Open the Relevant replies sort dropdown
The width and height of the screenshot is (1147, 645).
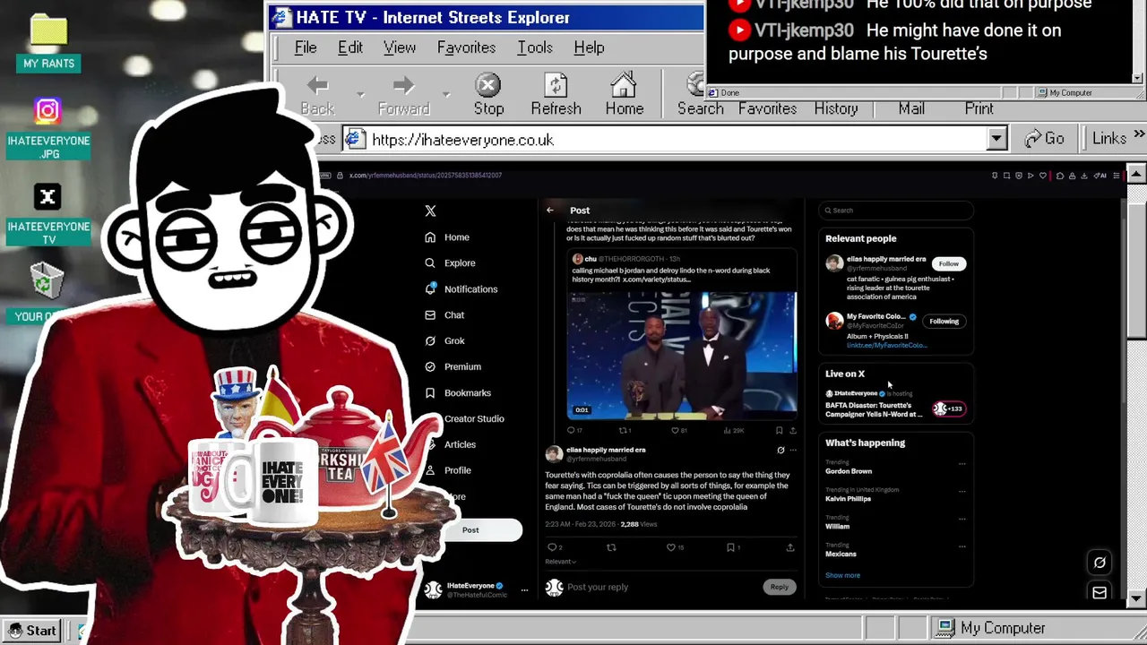[x=561, y=562]
